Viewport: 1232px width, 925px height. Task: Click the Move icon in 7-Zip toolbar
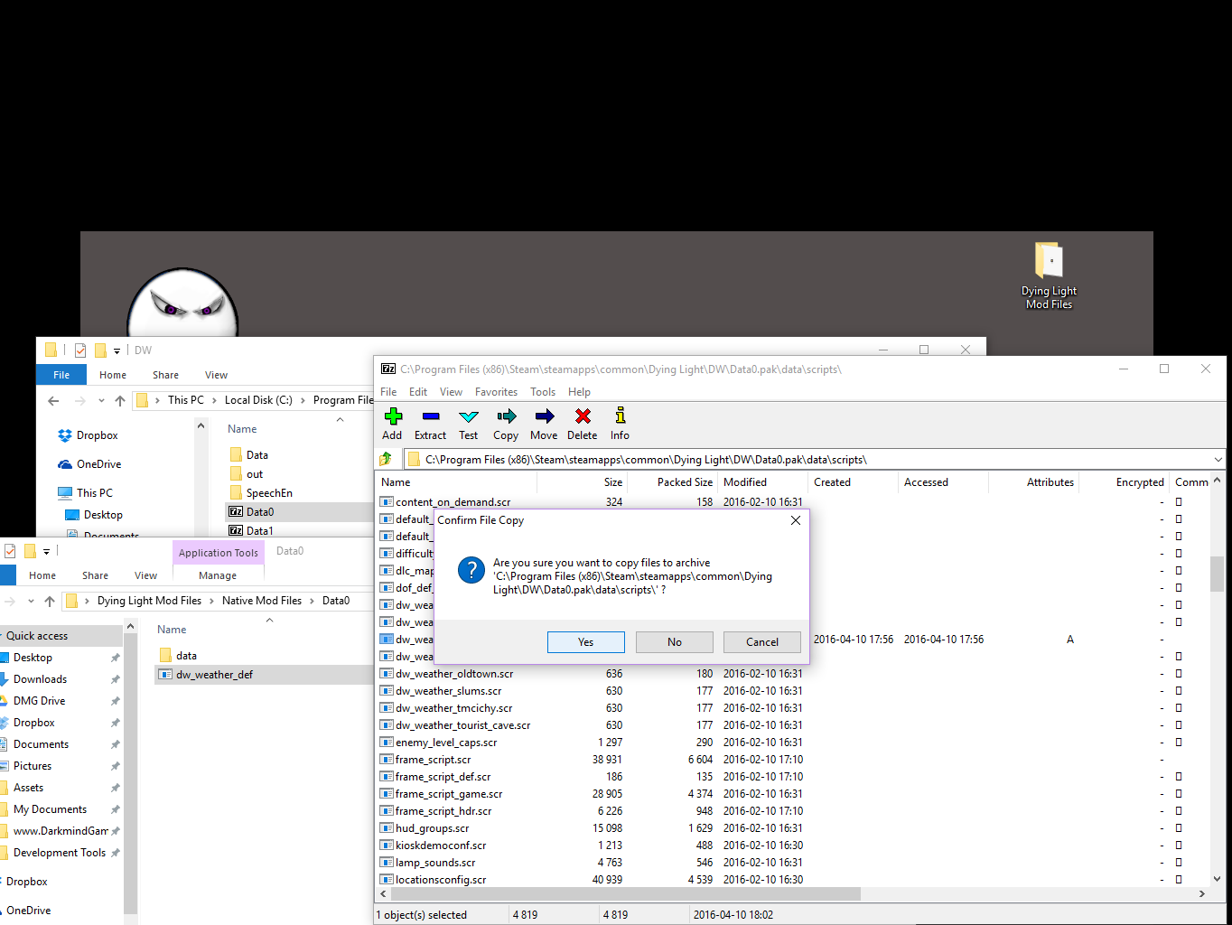544,416
